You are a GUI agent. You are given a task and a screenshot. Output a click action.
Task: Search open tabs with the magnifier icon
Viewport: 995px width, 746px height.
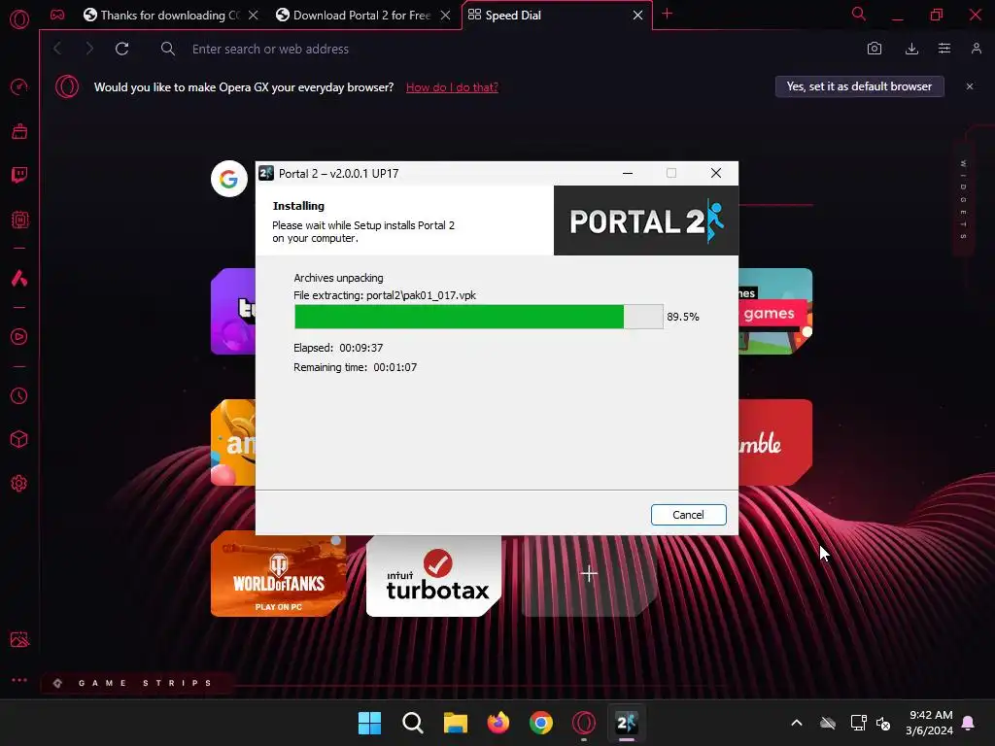pos(859,14)
